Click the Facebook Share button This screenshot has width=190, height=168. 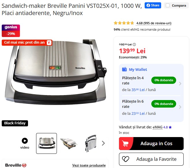pyautogui.click(x=153, y=5)
